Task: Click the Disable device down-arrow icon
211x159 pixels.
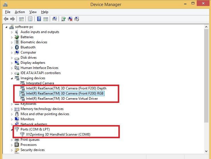Action: [x=77, y=19]
